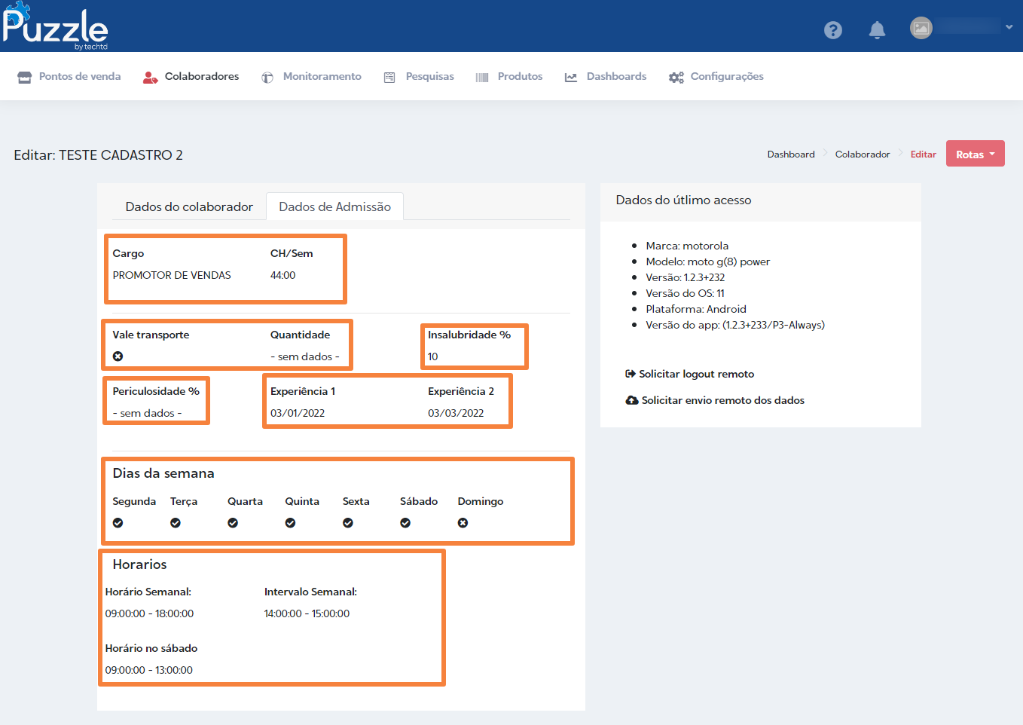Go to Colaborador breadcrumb link
This screenshot has width=1023, height=725.
coord(863,154)
